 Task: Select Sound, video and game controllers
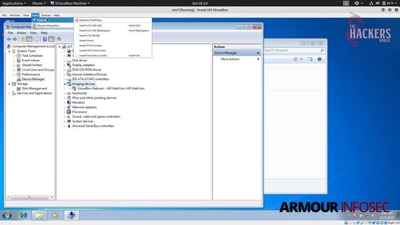tap(96, 117)
